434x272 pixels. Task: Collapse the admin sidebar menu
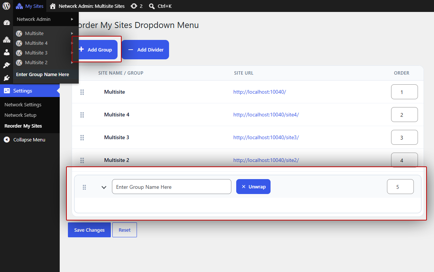(x=24, y=140)
